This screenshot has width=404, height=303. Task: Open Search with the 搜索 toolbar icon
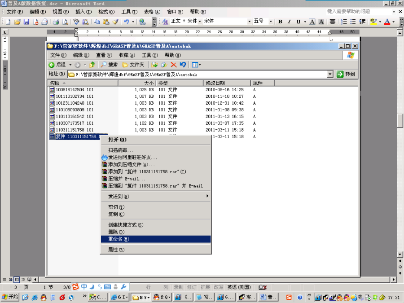[109, 65]
